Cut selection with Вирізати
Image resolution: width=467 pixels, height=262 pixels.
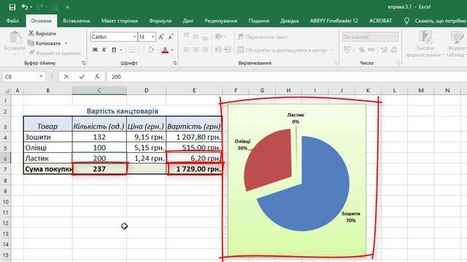tap(42, 33)
